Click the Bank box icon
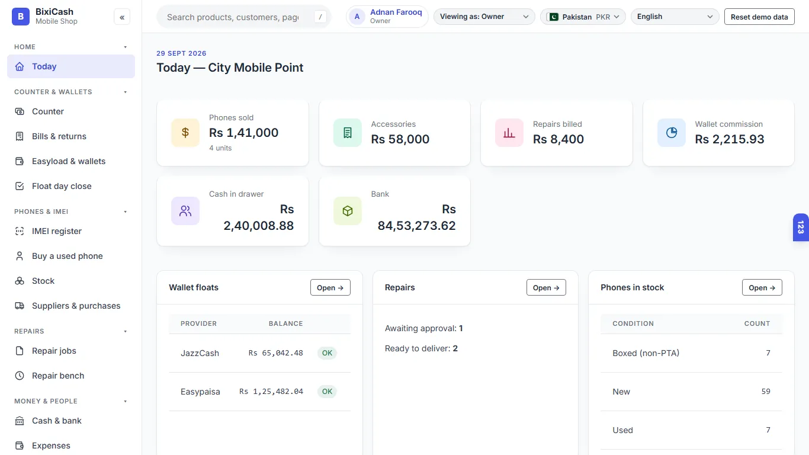Viewport: 809px width, 455px height. [x=348, y=211]
